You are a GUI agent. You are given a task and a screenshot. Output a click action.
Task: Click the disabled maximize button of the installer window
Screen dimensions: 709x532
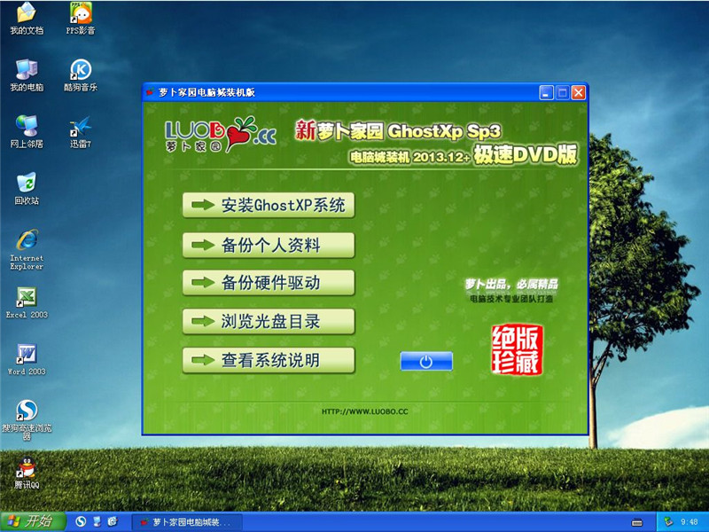point(563,93)
